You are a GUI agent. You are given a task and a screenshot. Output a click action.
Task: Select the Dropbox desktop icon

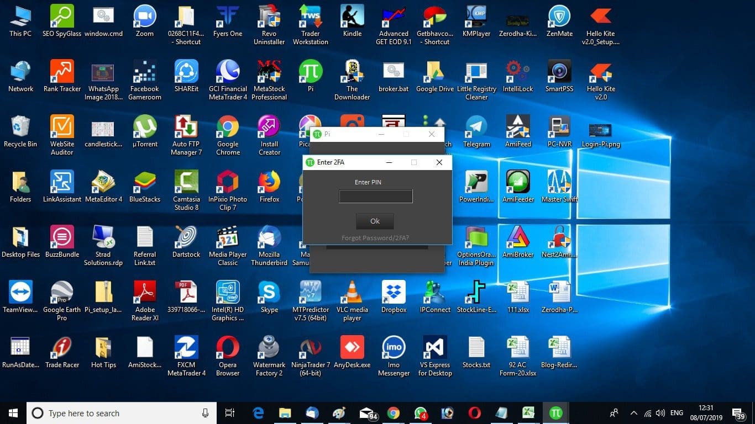click(x=394, y=297)
